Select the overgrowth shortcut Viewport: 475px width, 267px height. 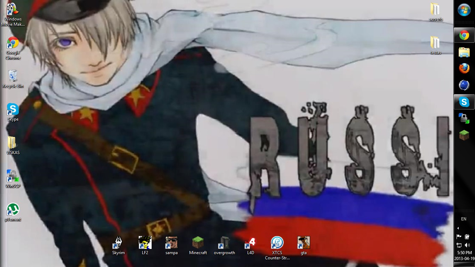pos(224,245)
